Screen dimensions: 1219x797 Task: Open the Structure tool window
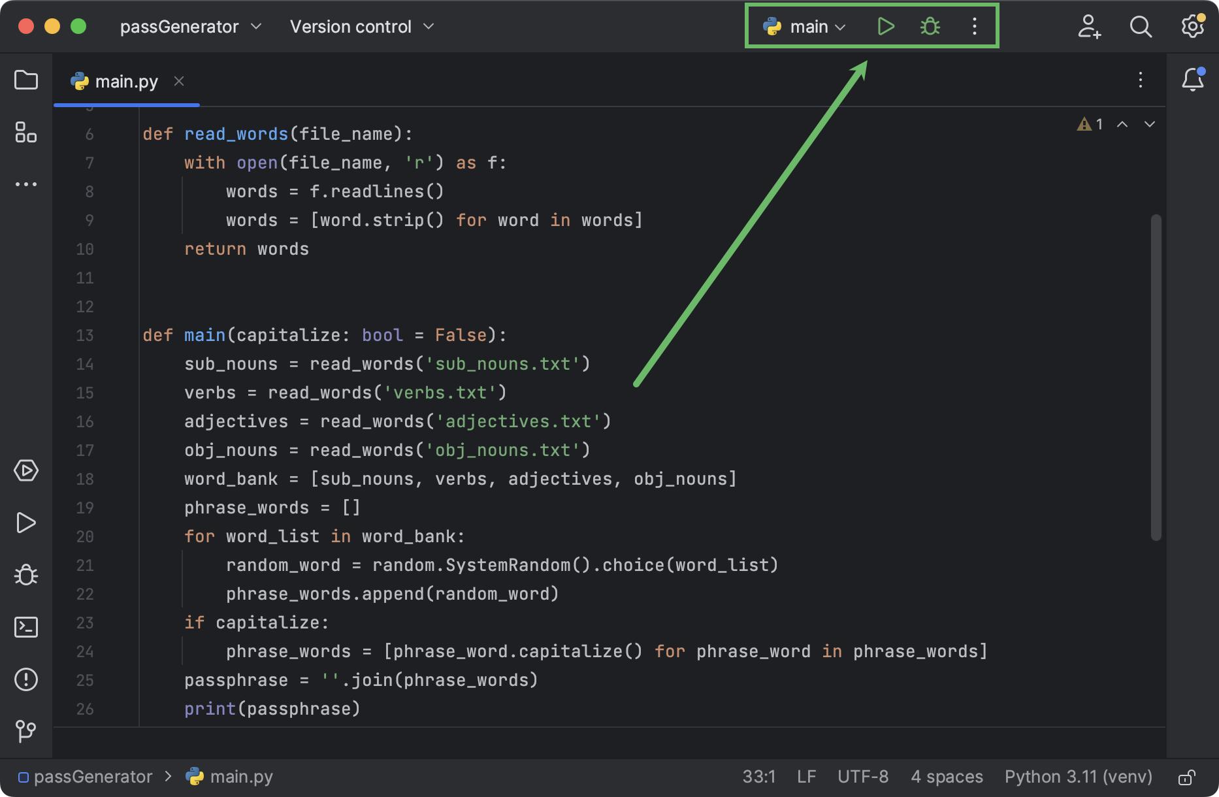(26, 133)
